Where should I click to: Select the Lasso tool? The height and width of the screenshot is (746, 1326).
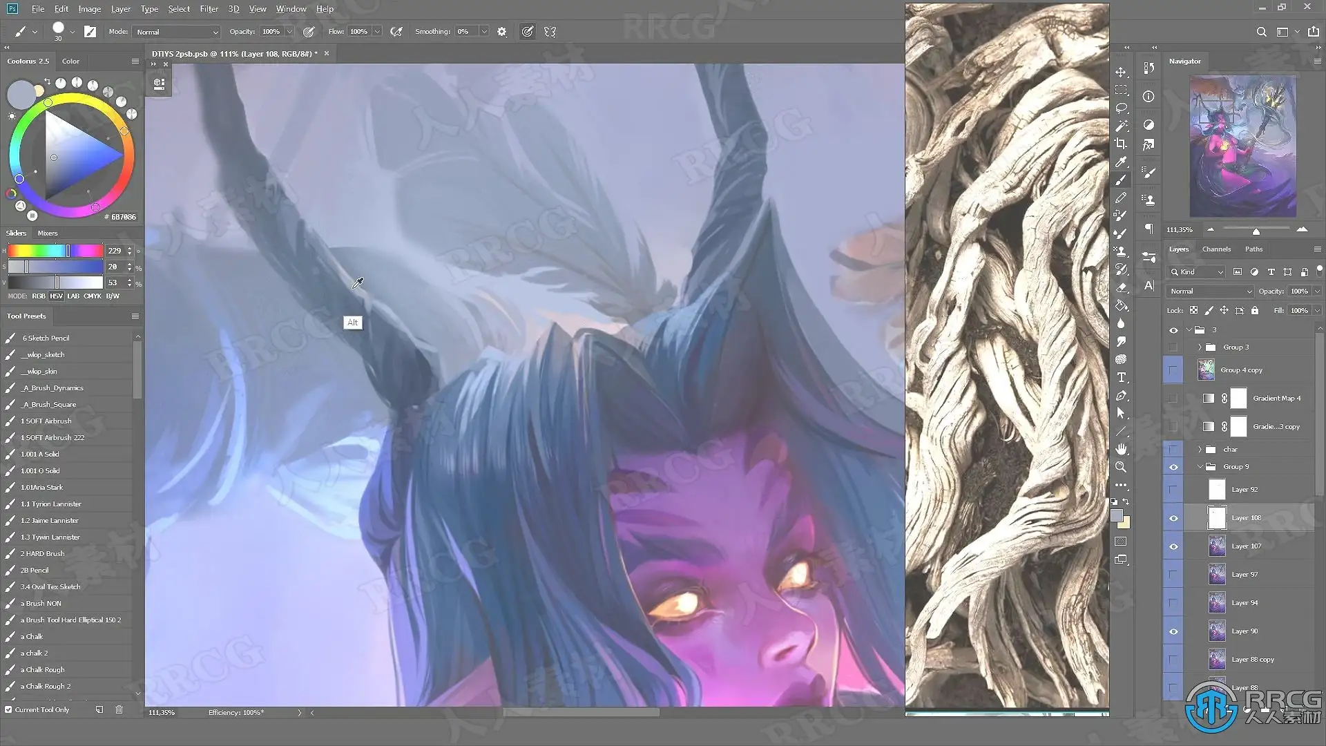coord(1121,108)
